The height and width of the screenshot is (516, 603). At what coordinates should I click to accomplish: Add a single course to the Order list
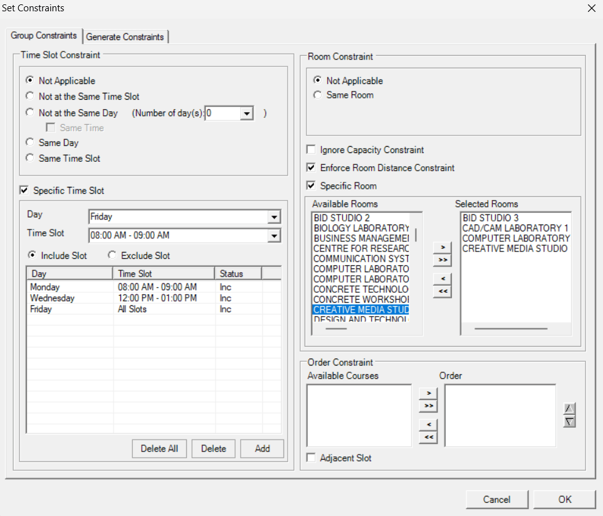(428, 393)
